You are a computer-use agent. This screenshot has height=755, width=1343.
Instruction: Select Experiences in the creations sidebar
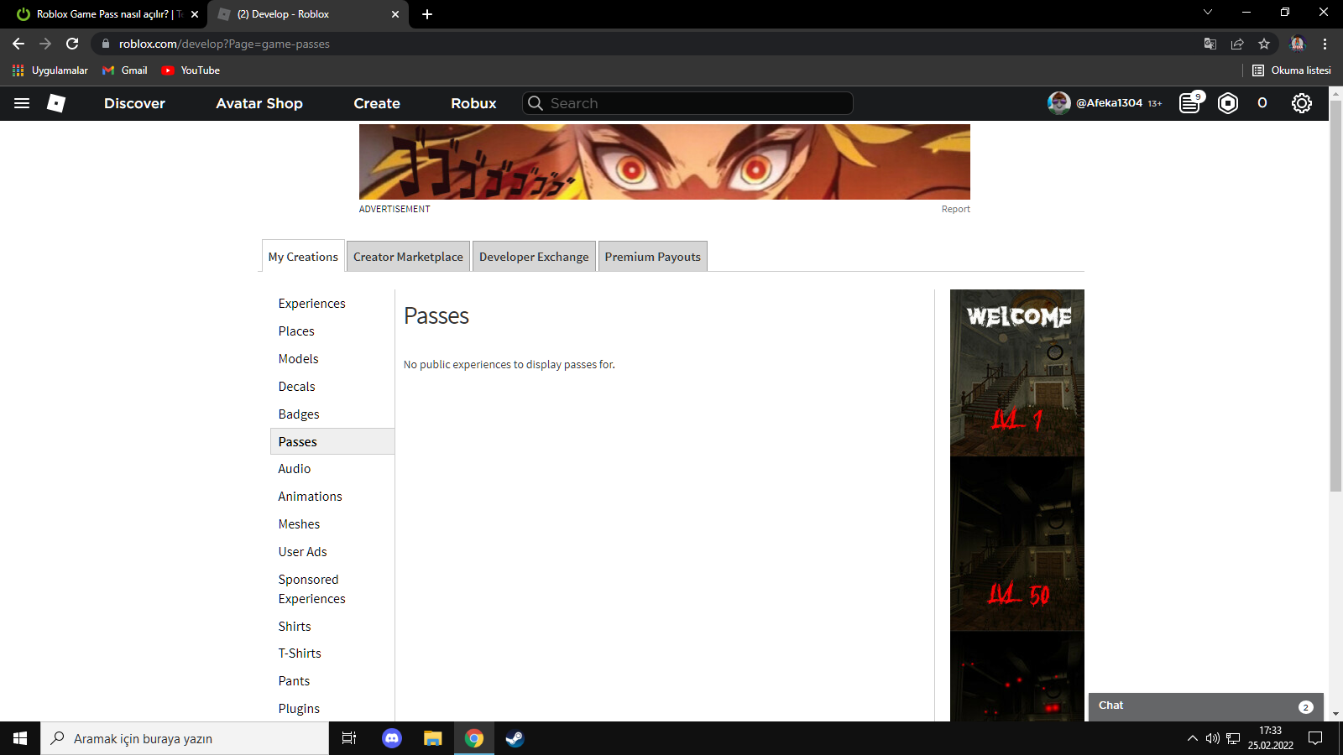tap(312, 304)
